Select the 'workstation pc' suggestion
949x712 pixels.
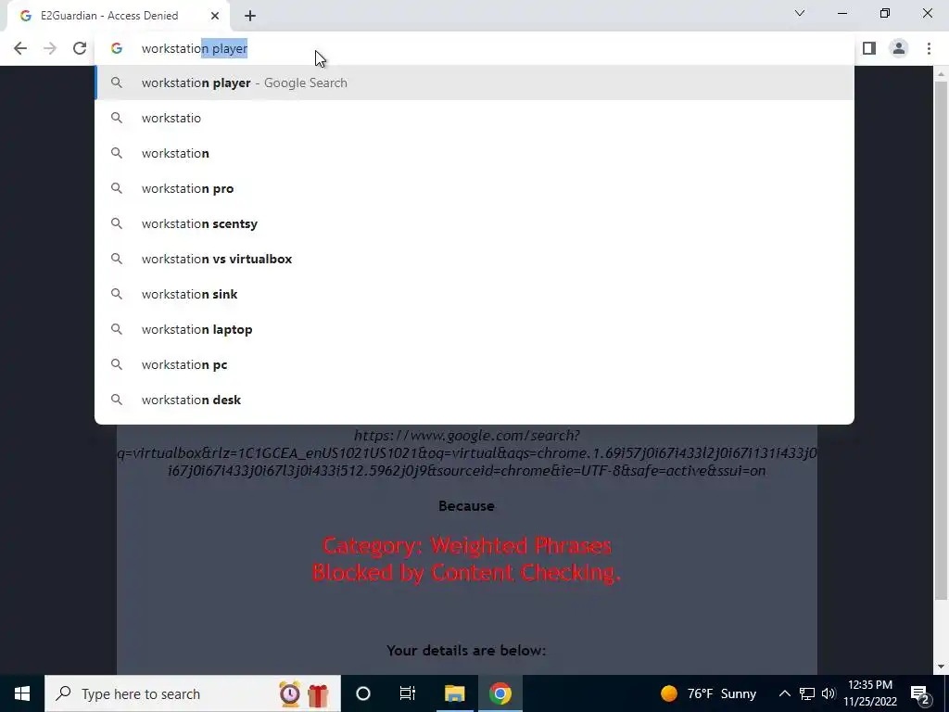point(474,364)
